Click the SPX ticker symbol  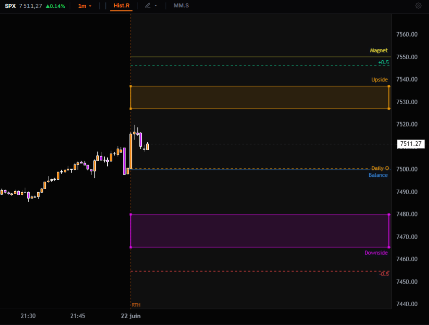[x=10, y=6]
